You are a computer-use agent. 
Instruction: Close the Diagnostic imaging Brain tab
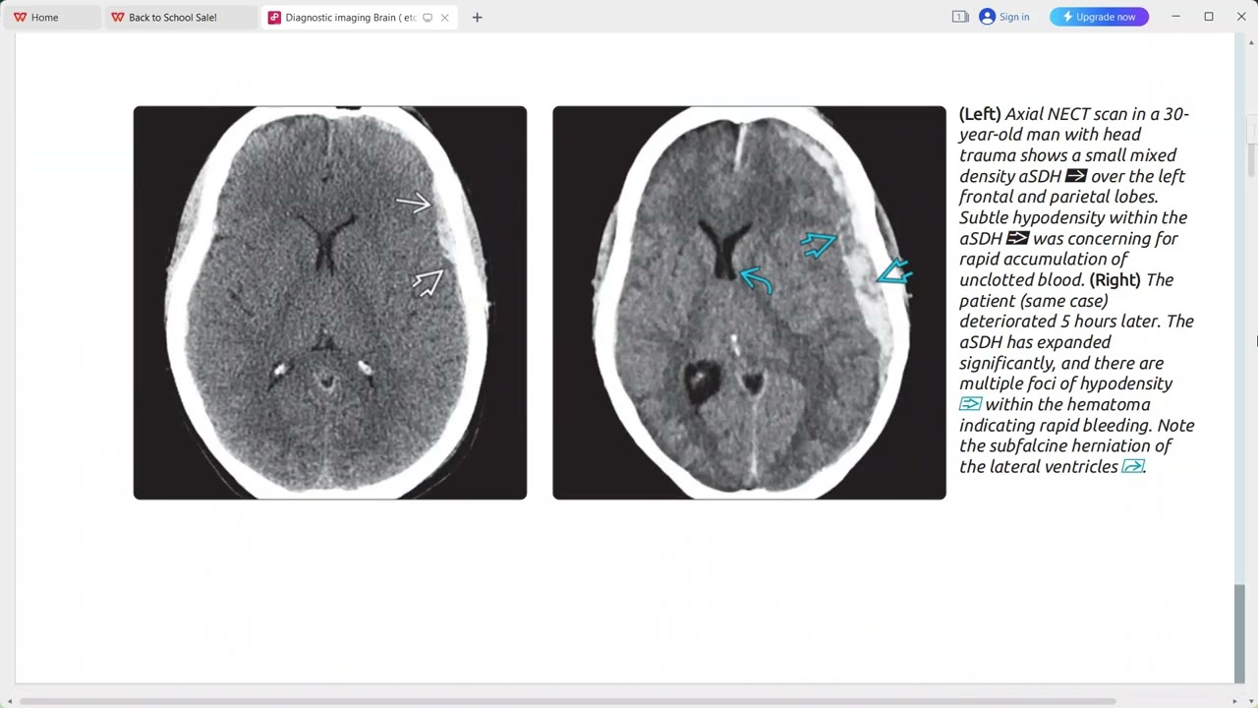tap(445, 17)
